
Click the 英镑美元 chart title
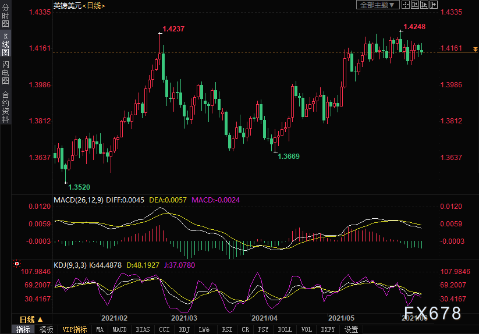pyautogui.click(x=68, y=5)
